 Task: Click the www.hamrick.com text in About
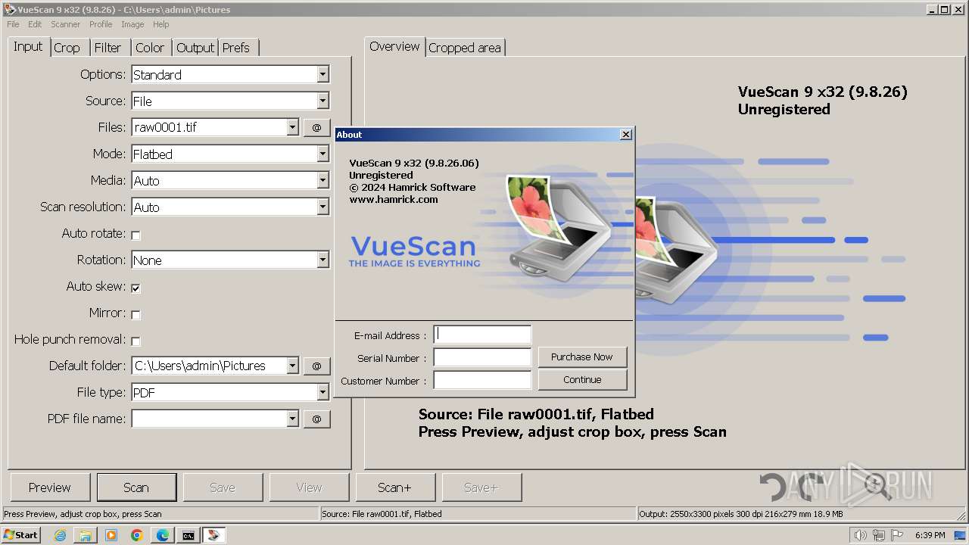[394, 199]
